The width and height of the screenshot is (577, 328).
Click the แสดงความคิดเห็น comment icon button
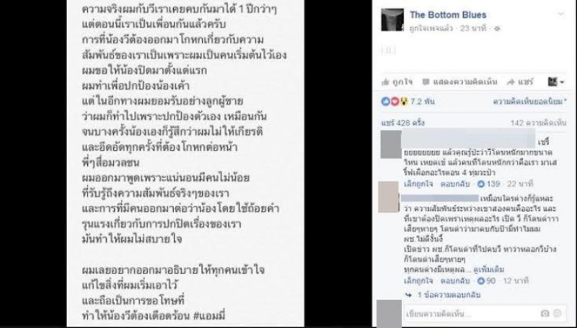(459, 81)
